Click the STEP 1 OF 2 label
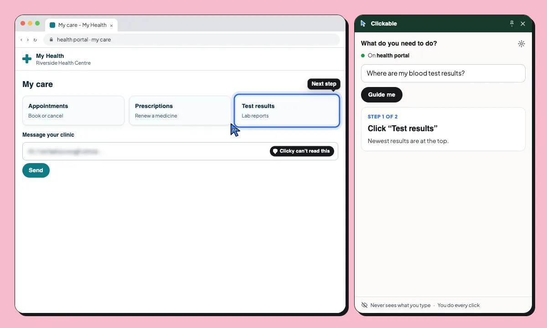Image resolution: width=547 pixels, height=328 pixels. pyautogui.click(x=382, y=117)
